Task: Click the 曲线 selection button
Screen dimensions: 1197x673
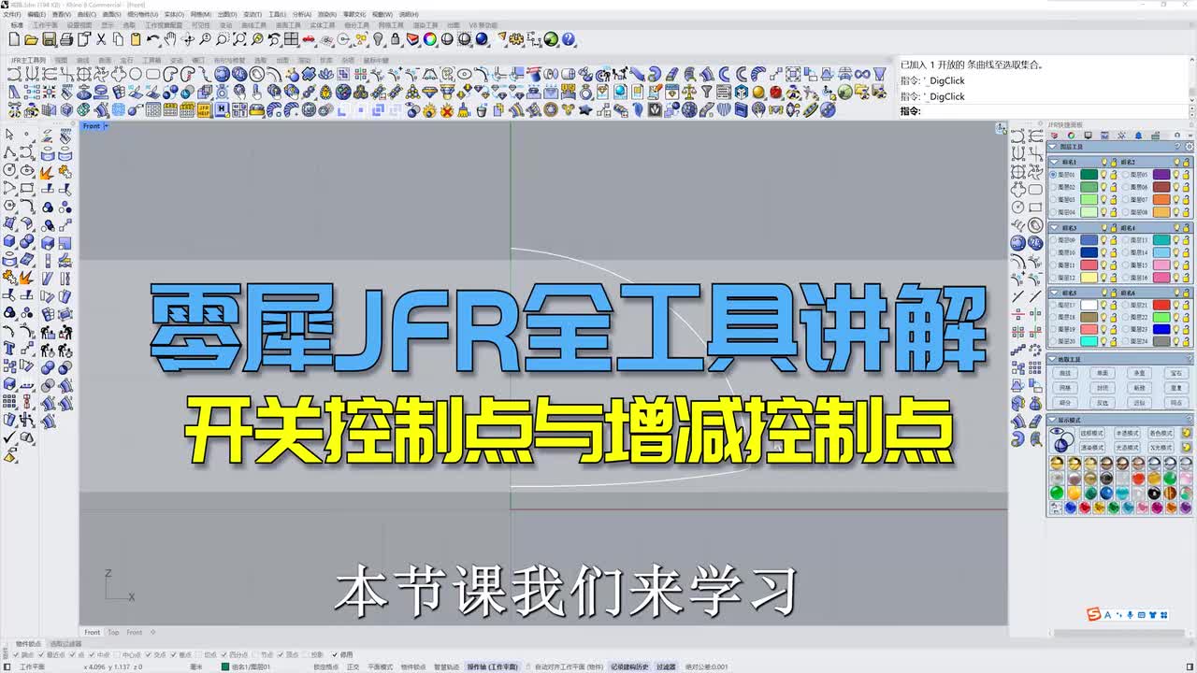Action: point(1065,373)
